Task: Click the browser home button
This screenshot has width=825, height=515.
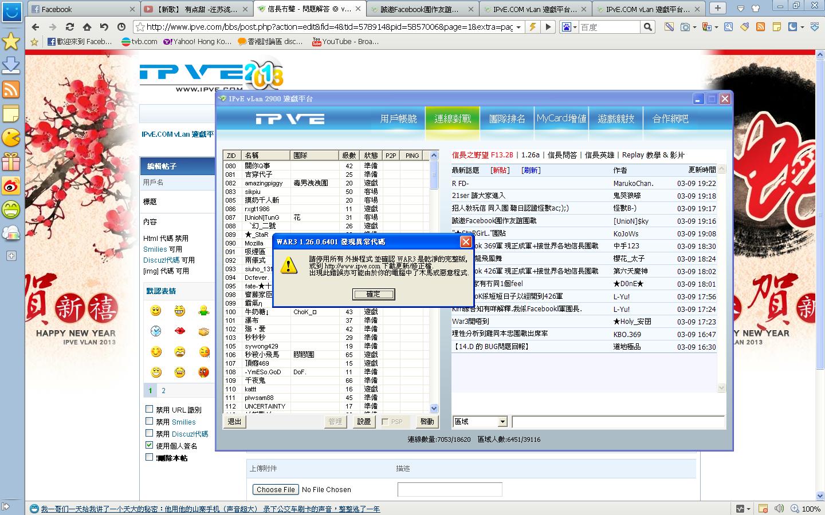Action: [87, 27]
